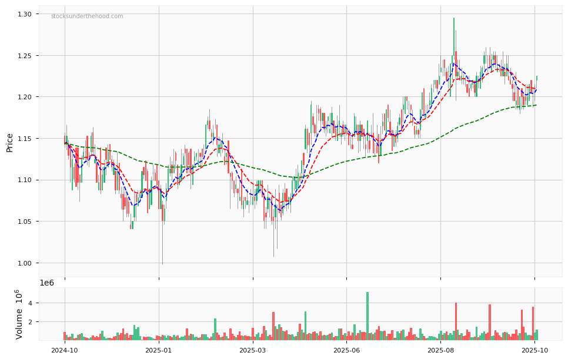Select the 2024-10 date tick label

coord(65,350)
